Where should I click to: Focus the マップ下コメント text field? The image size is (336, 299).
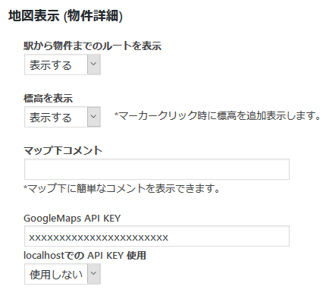click(157, 169)
